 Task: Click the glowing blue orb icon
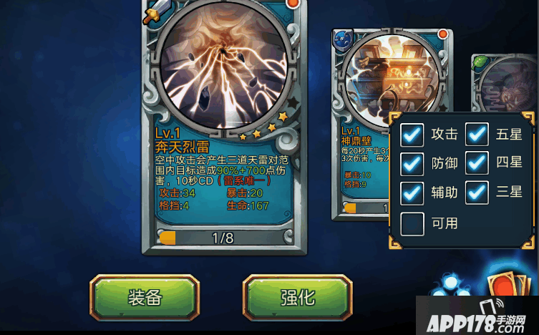click(452, 285)
